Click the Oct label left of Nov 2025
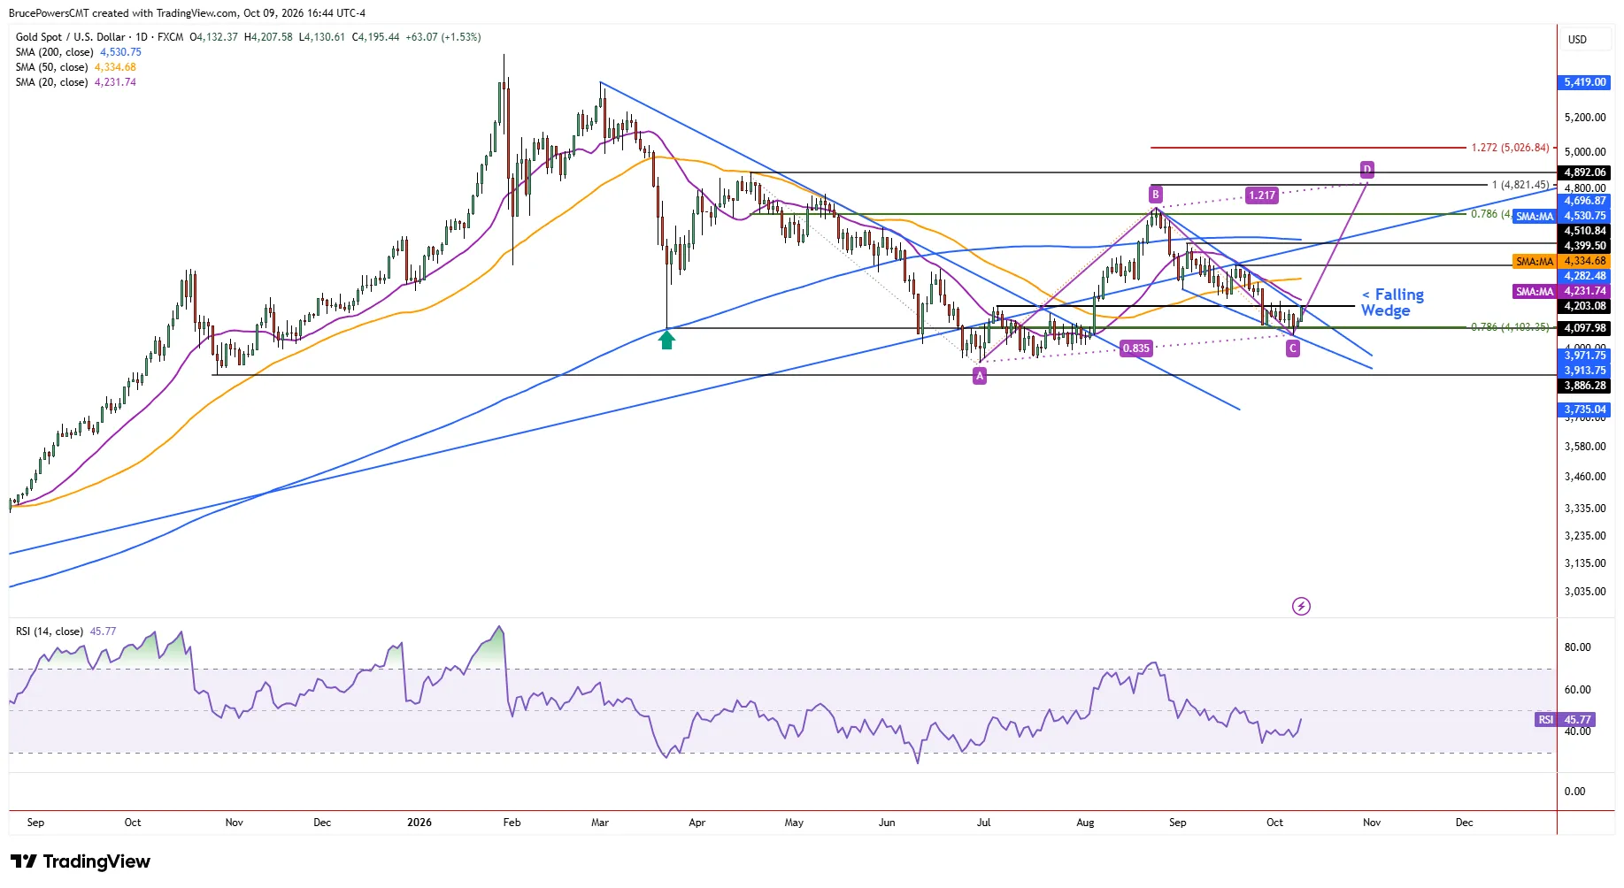The height and width of the screenshot is (888, 1624). (x=133, y=823)
